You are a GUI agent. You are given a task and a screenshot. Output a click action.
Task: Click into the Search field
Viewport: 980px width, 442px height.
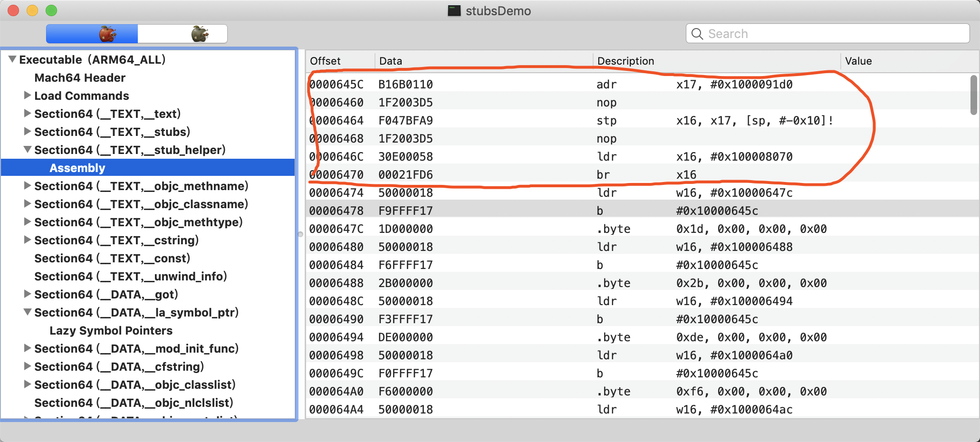tap(832, 34)
